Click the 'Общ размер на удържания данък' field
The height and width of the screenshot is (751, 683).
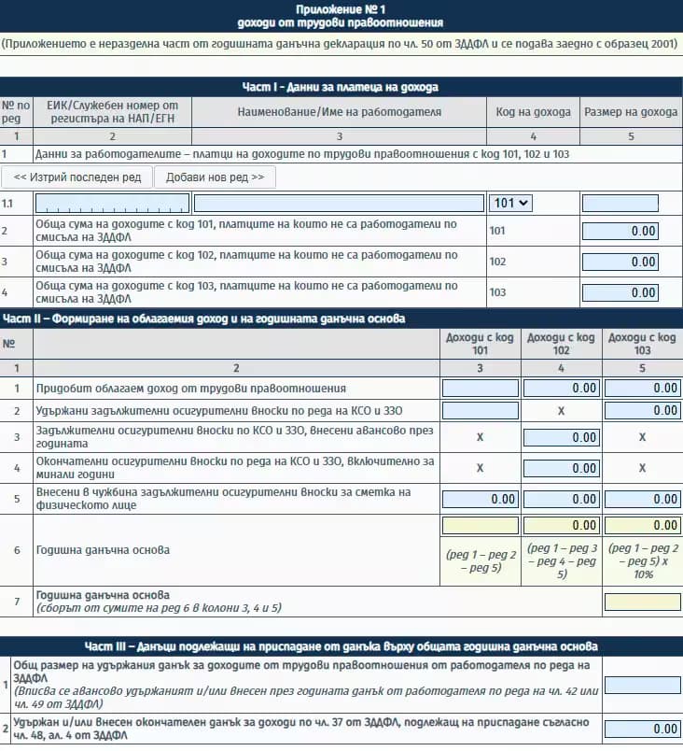coord(642,686)
